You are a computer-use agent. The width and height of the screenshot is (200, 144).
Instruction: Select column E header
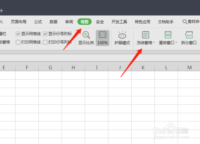(x=8, y=68)
